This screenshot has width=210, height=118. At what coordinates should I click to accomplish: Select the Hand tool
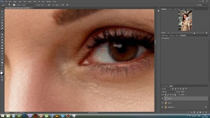point(2,63)
